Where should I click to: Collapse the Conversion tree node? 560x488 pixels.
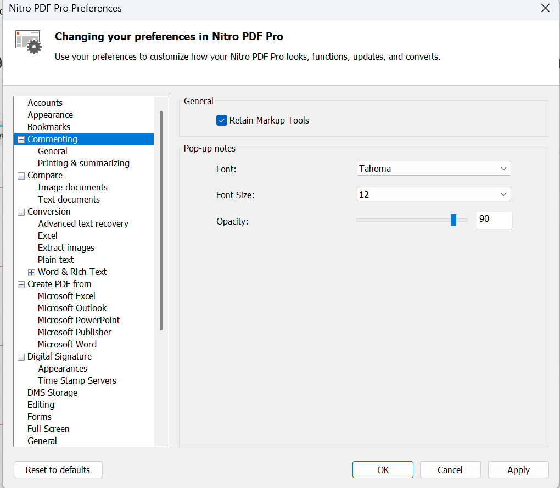click(x=21, y=212)
